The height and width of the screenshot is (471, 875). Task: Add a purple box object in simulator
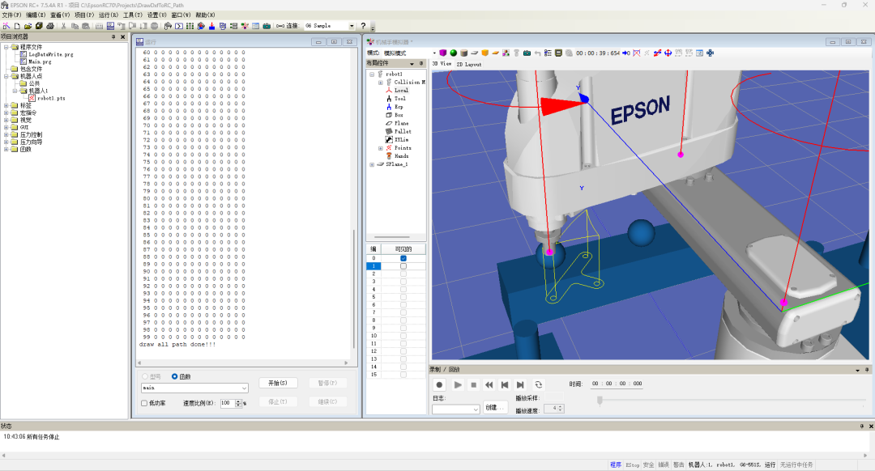point(442,53)
